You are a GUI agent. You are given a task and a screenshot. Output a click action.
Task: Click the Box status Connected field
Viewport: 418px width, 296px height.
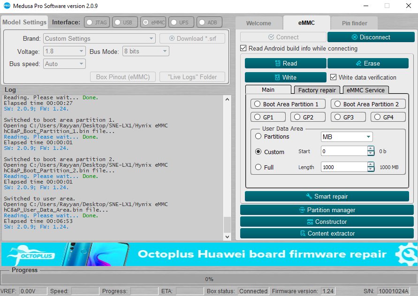pos(253,291)
